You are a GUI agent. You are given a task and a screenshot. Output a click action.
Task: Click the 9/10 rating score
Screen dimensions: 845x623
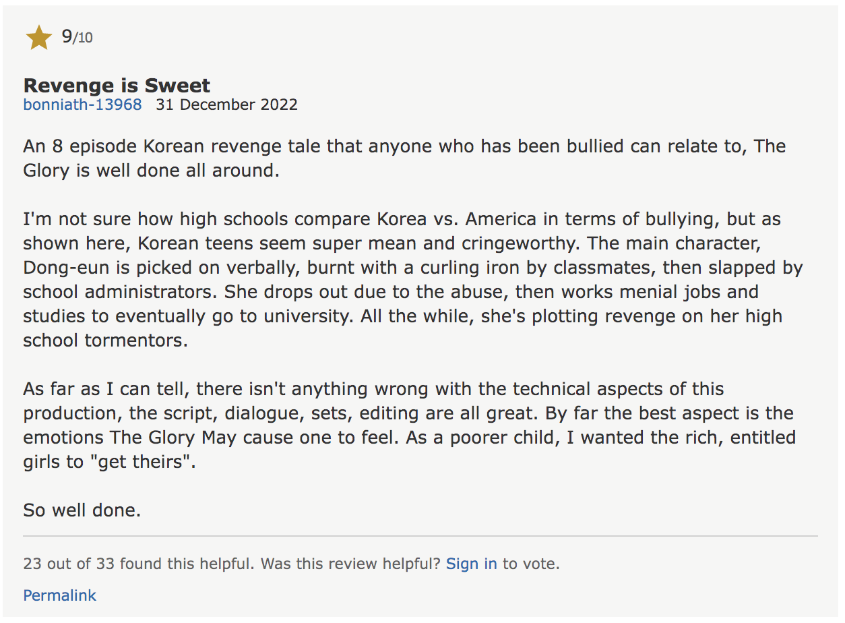coord(77,37)
